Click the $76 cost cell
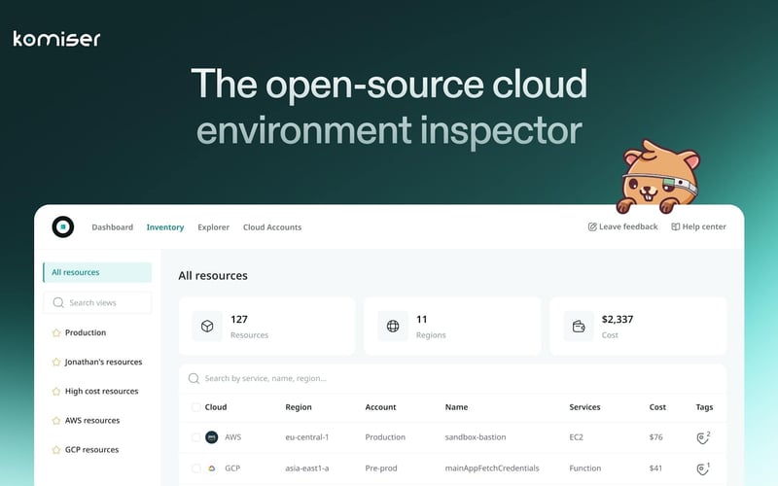The width and height of the screenshot is (778, 486). point(655,437)
